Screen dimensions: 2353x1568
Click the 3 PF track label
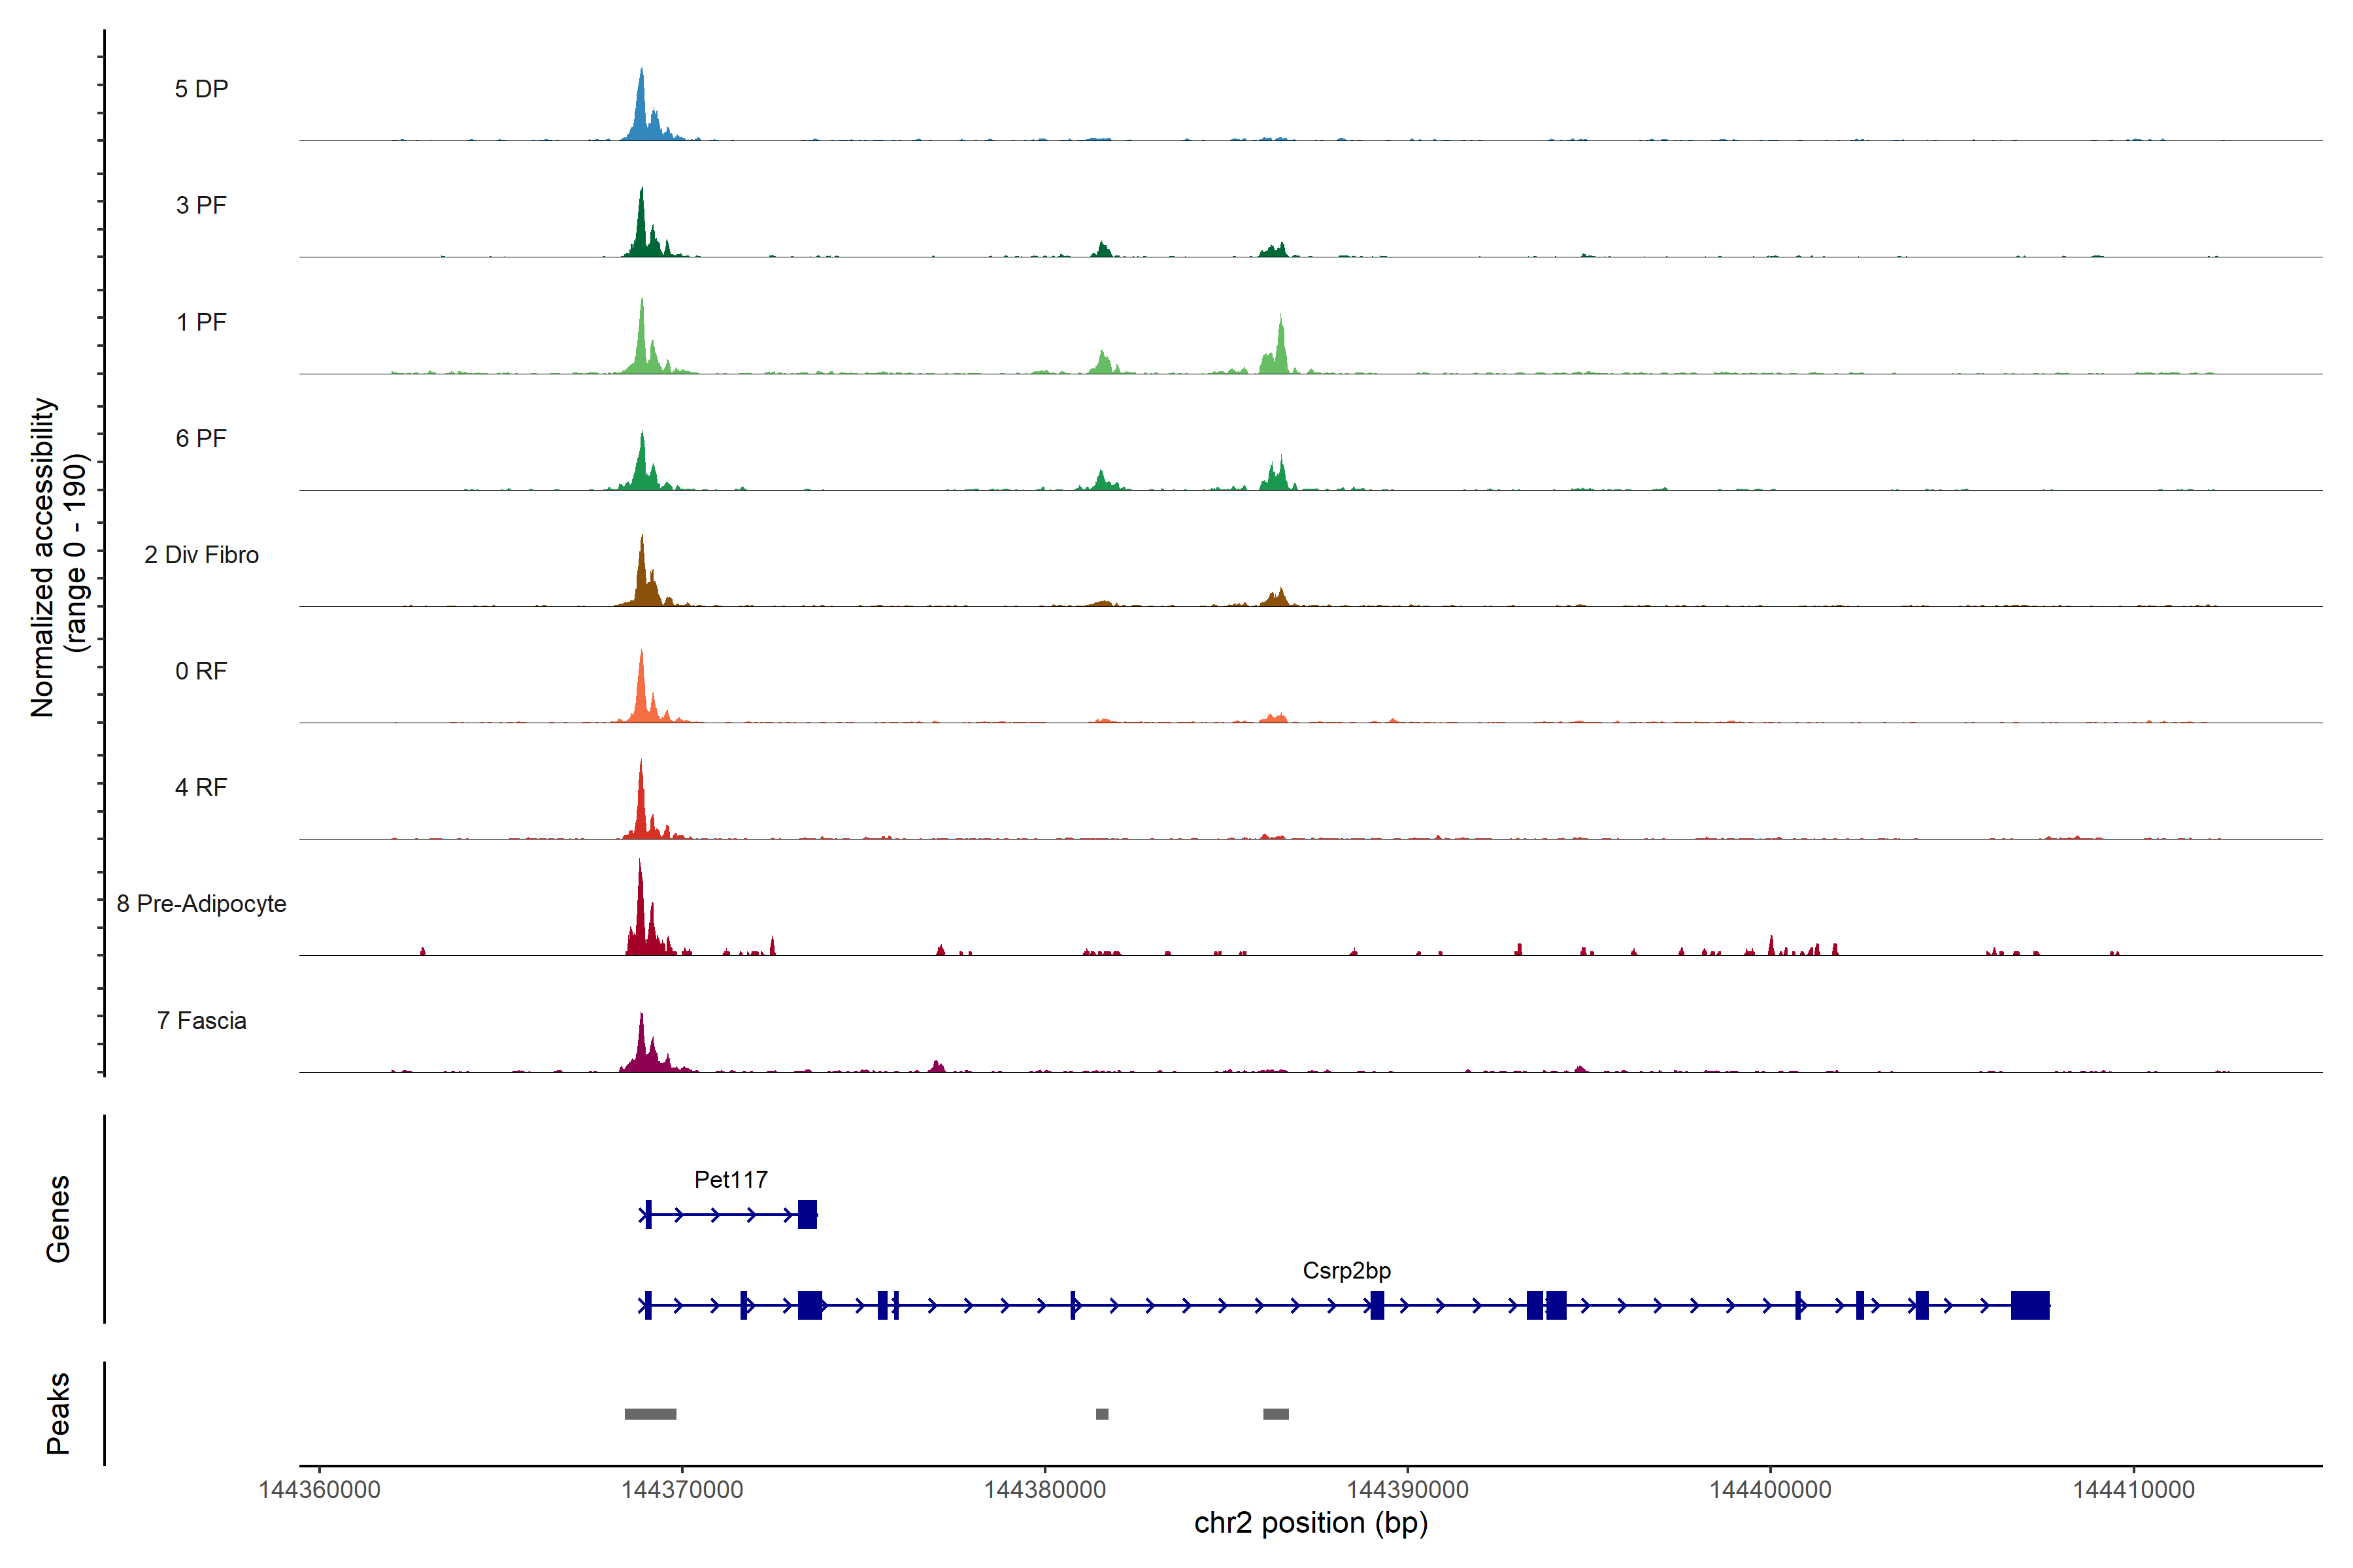pos(201,205)
